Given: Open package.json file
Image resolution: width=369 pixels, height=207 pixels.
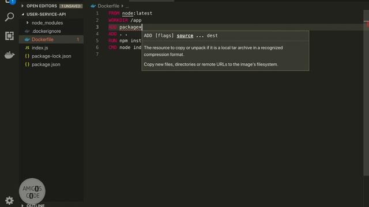Looking at the screenshot, I should (46, 64).
